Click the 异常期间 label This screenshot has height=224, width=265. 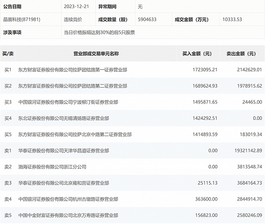(x=107, y=6)
